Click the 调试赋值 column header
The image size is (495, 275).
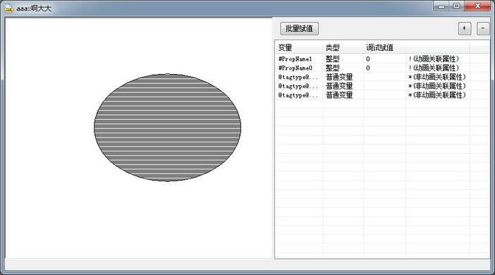click(384, 47)
